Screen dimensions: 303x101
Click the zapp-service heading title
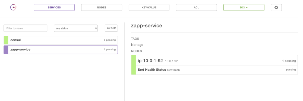point(146,26)
